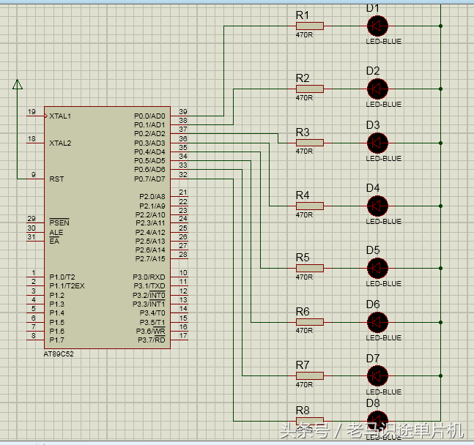Select resistor R1 body
474x445 pixels.
[309, 26]
